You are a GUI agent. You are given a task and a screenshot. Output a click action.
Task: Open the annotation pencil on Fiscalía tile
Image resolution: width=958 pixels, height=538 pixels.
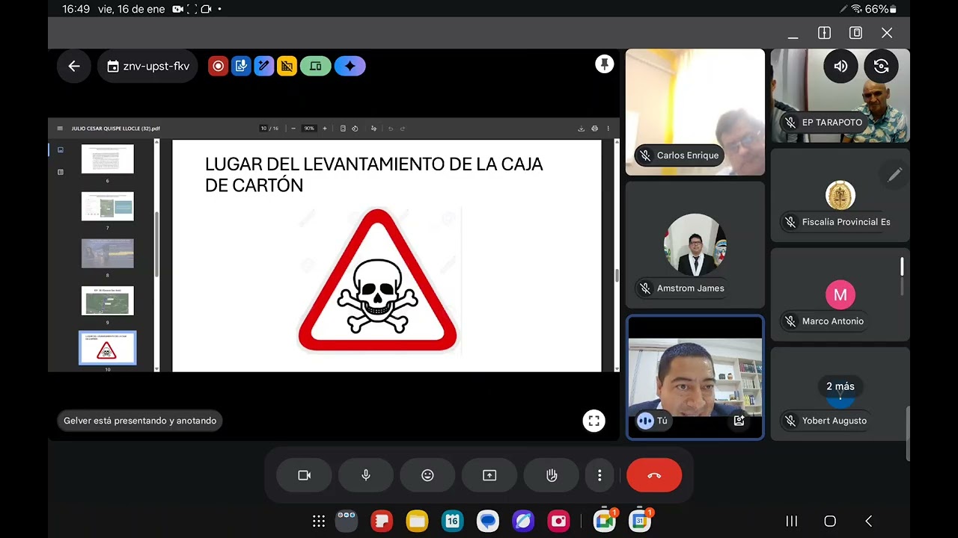click(x=894, y=175)
